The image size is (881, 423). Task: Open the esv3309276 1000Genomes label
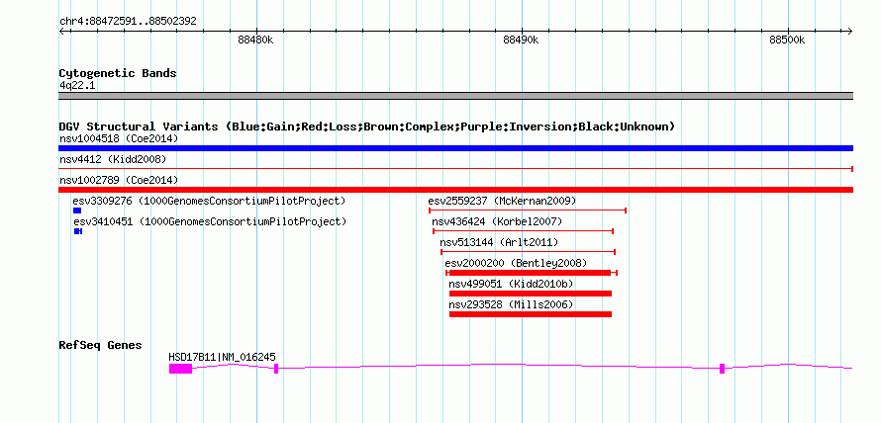tap(209, 201)
